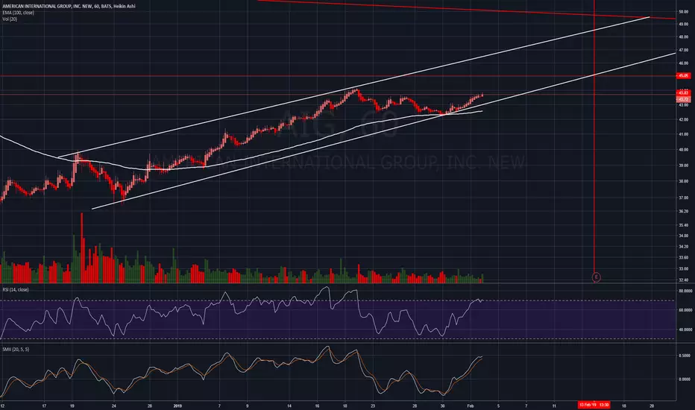Click the 47.00 value on price axis
Viewport: 695px width, 410px height.
(683, 51)
